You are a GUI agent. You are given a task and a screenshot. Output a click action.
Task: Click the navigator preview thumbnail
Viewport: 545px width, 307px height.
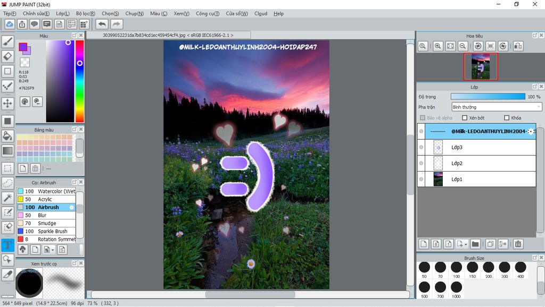point(481,66)
